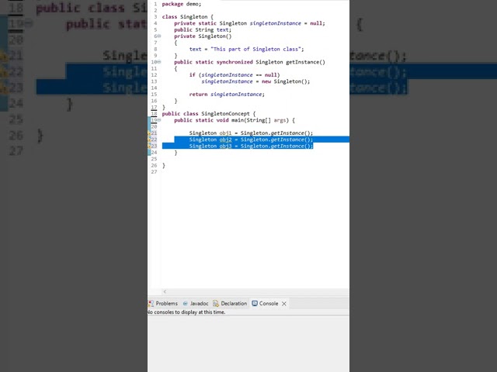Click line number 27 in the gutter
Viewport: 497px width, 372px height.
click(x=154, y=172)
